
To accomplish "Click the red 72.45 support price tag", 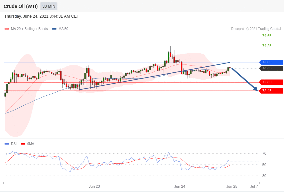I will 271,91.
